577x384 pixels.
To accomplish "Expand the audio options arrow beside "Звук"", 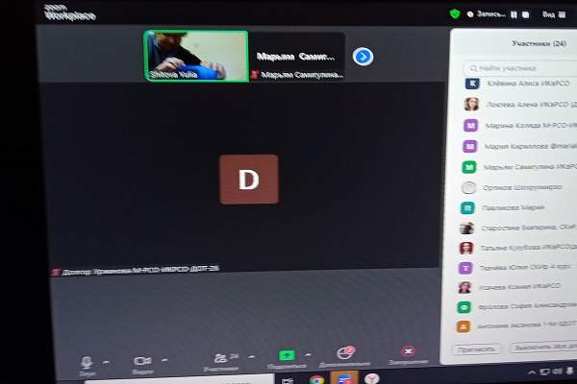I will pos(106,362).
